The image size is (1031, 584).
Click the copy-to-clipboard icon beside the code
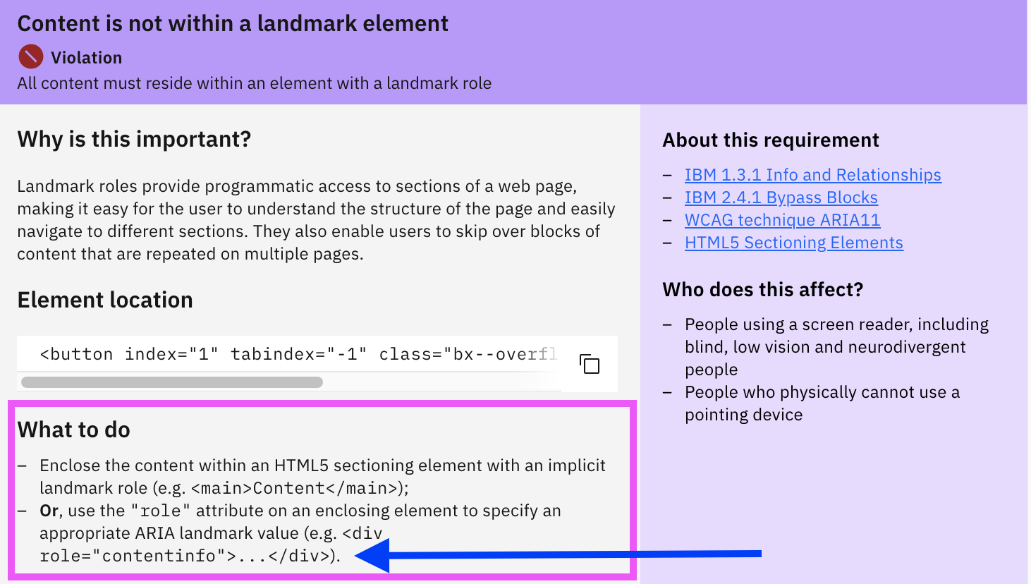pyautogui.click(x=589, y=364)
